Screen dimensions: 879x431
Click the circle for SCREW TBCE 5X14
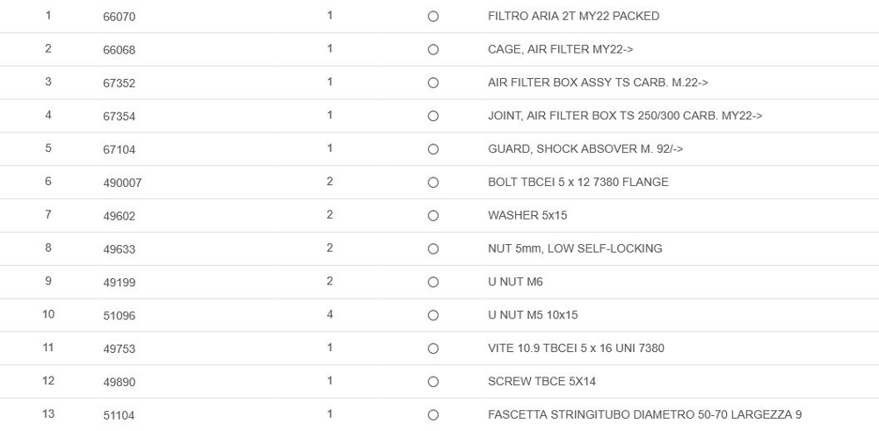(432, 382)
